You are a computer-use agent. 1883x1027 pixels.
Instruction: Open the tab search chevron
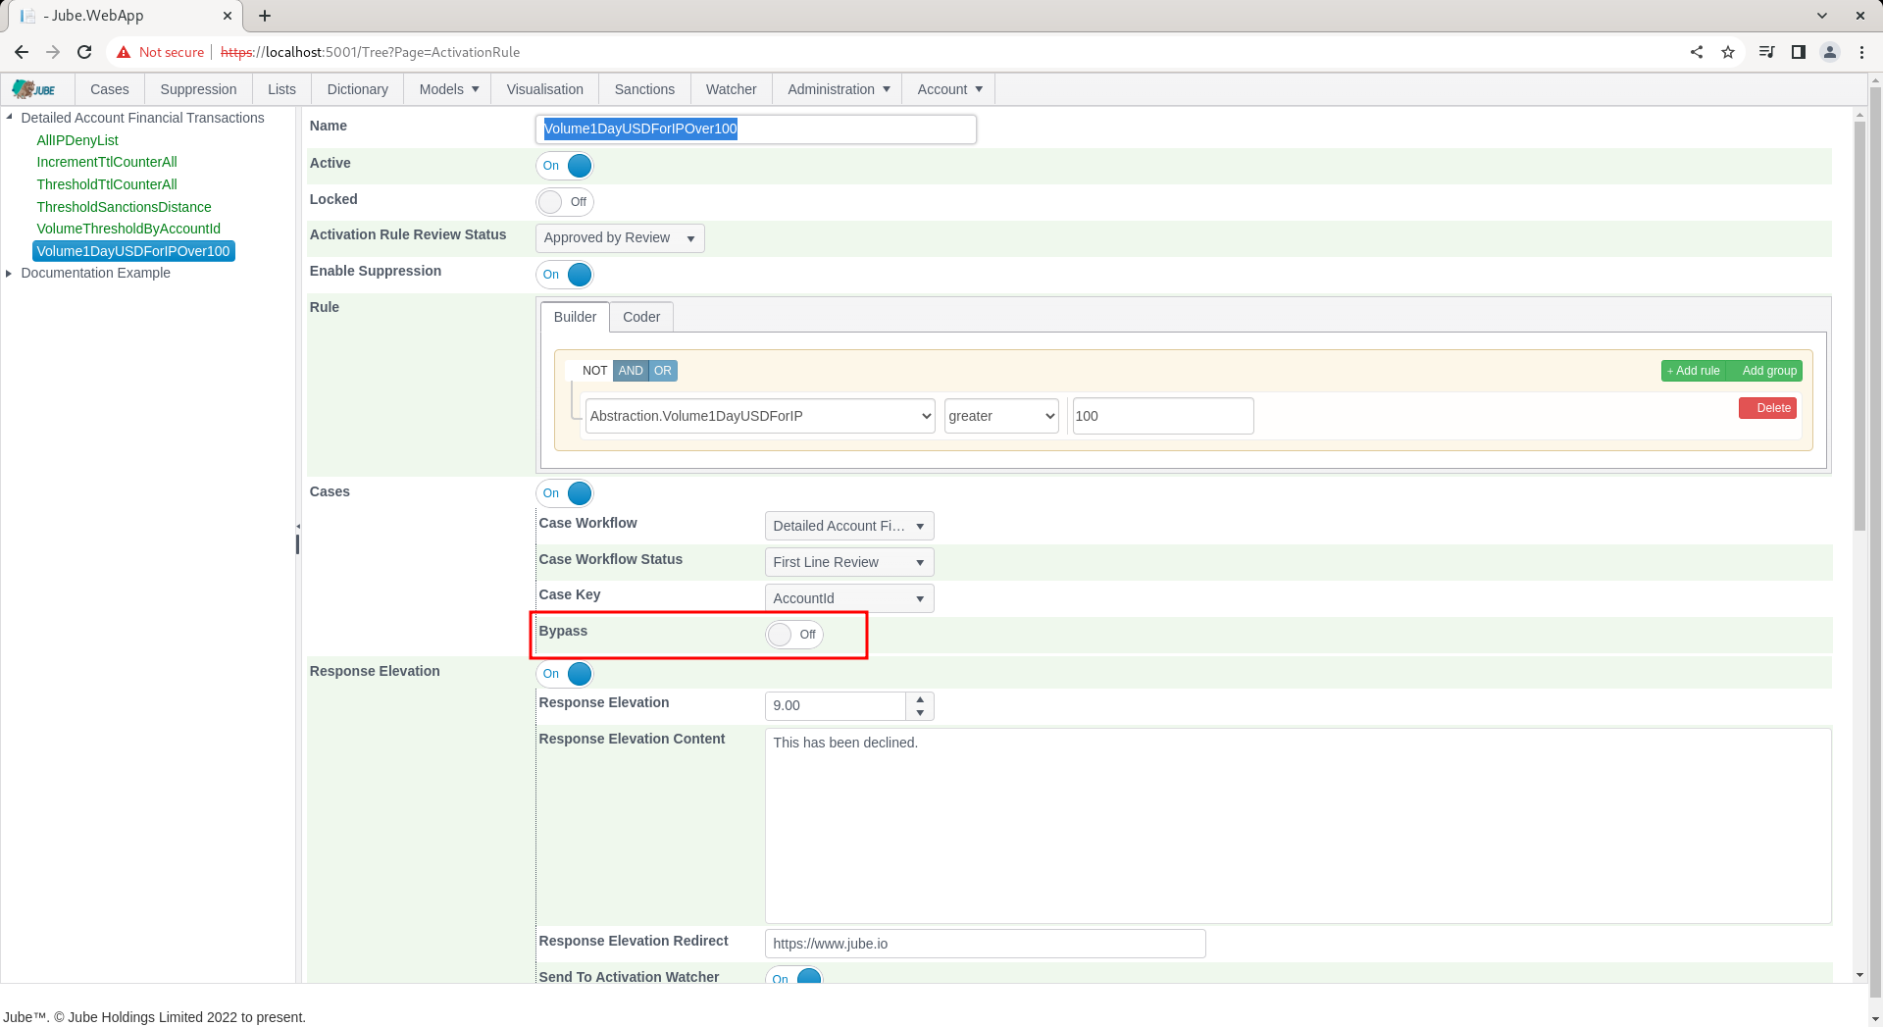[x=1822, y=16]
